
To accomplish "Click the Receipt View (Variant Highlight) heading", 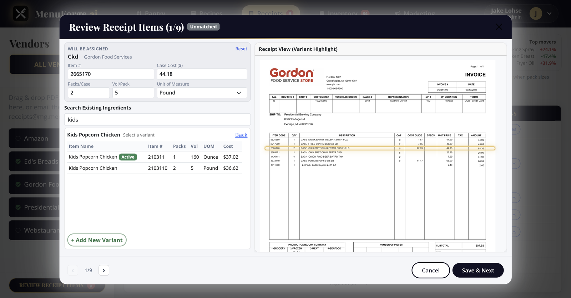I will coord(298,49).
